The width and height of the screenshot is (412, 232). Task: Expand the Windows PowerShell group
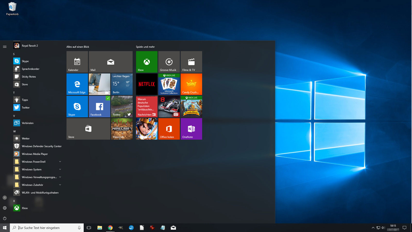[x=60, y=162]
